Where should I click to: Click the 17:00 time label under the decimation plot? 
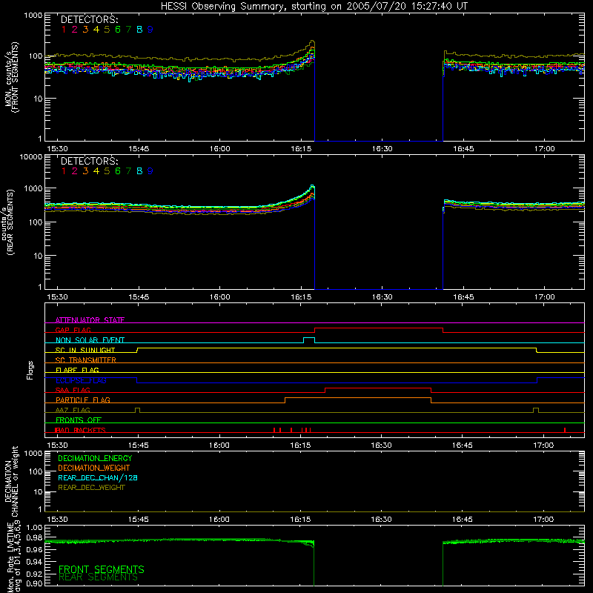543,520
